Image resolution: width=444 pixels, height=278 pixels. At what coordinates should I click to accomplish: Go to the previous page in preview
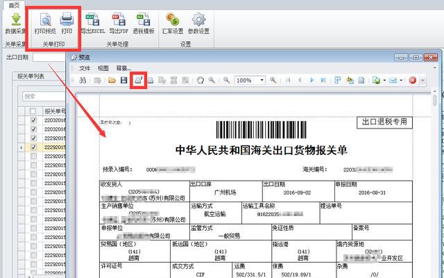click(x=300, y=81)
